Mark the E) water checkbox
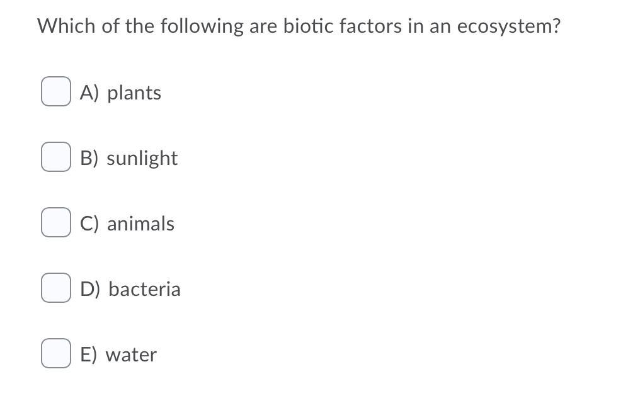The height and width of the screenshot is (408, 623). 56,354
